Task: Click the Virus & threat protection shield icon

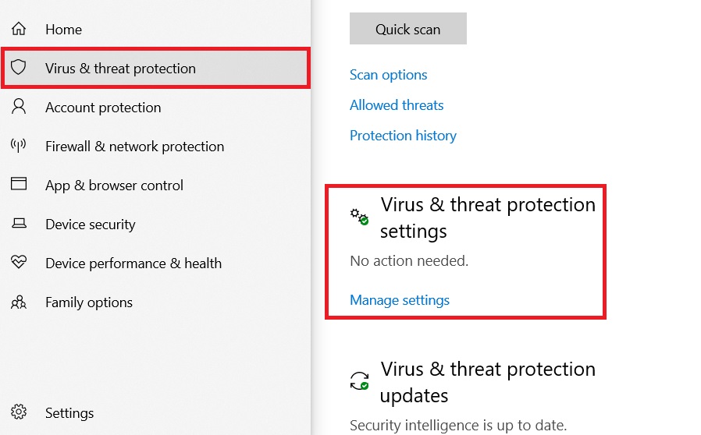Action: point(19,69)
